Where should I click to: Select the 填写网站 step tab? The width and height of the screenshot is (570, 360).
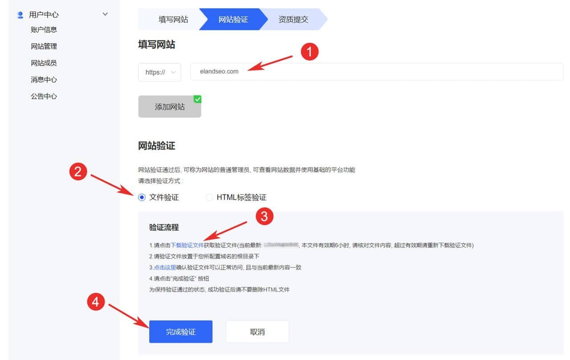[173, 20]
